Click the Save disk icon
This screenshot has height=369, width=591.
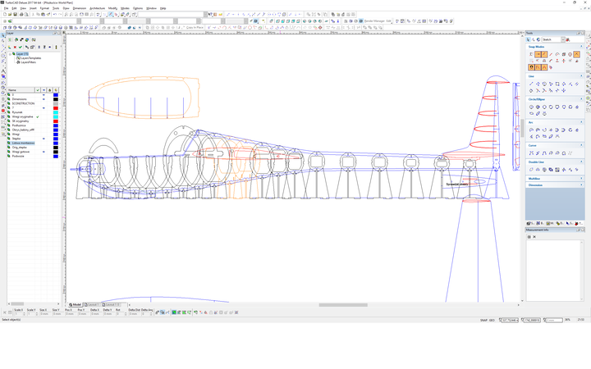(x=16, y=14)
